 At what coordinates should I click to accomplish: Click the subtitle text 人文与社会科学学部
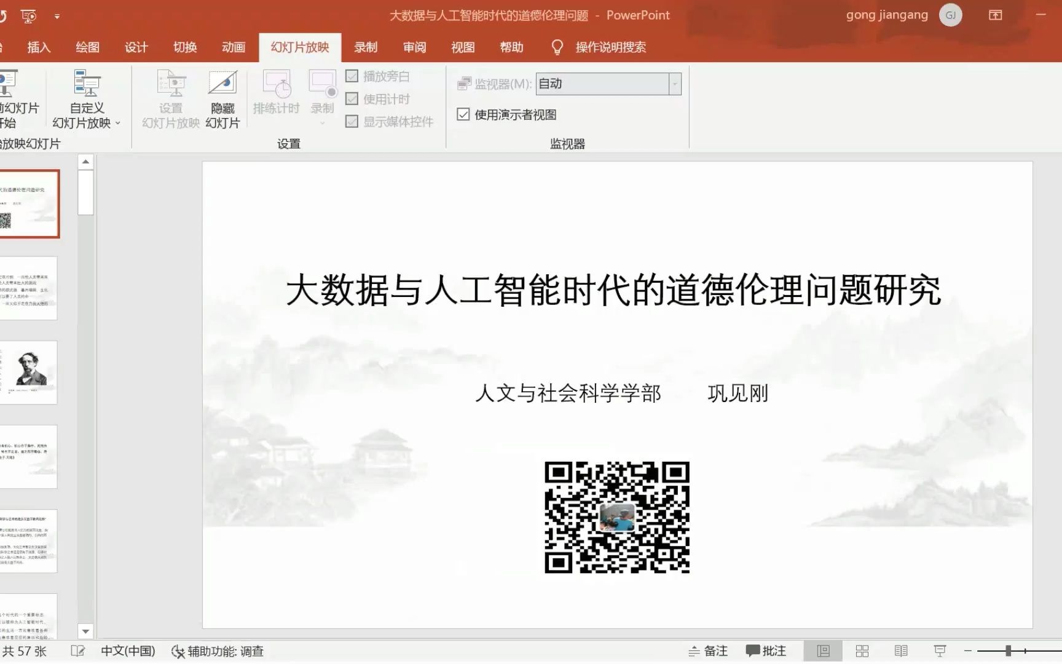click(x=568, y=393)
